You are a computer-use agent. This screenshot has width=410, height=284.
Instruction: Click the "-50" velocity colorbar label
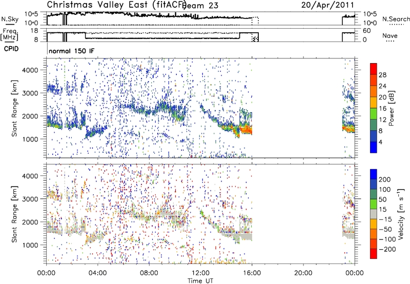point(385,230)
